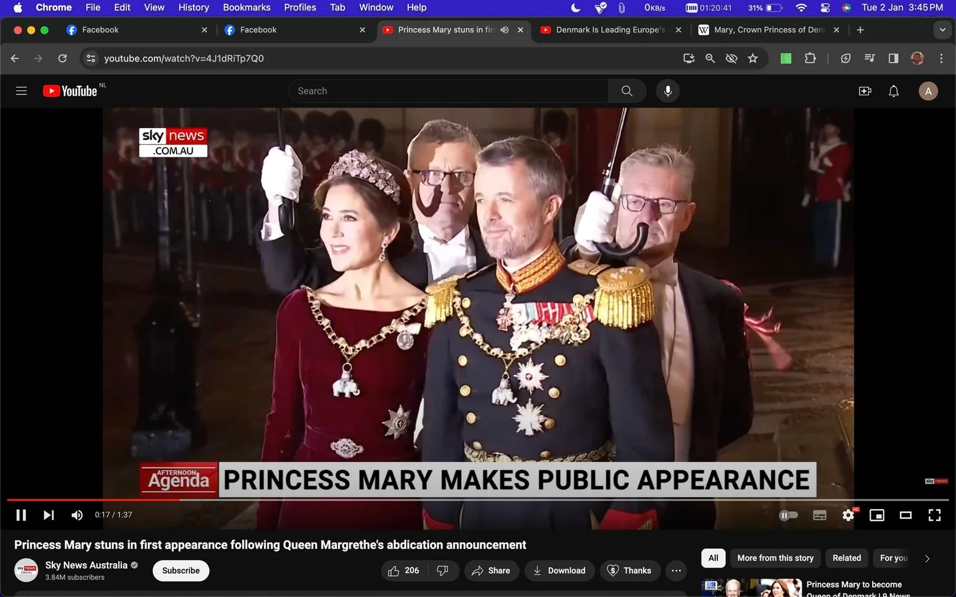Switch to theater mode

click(906, 515)
